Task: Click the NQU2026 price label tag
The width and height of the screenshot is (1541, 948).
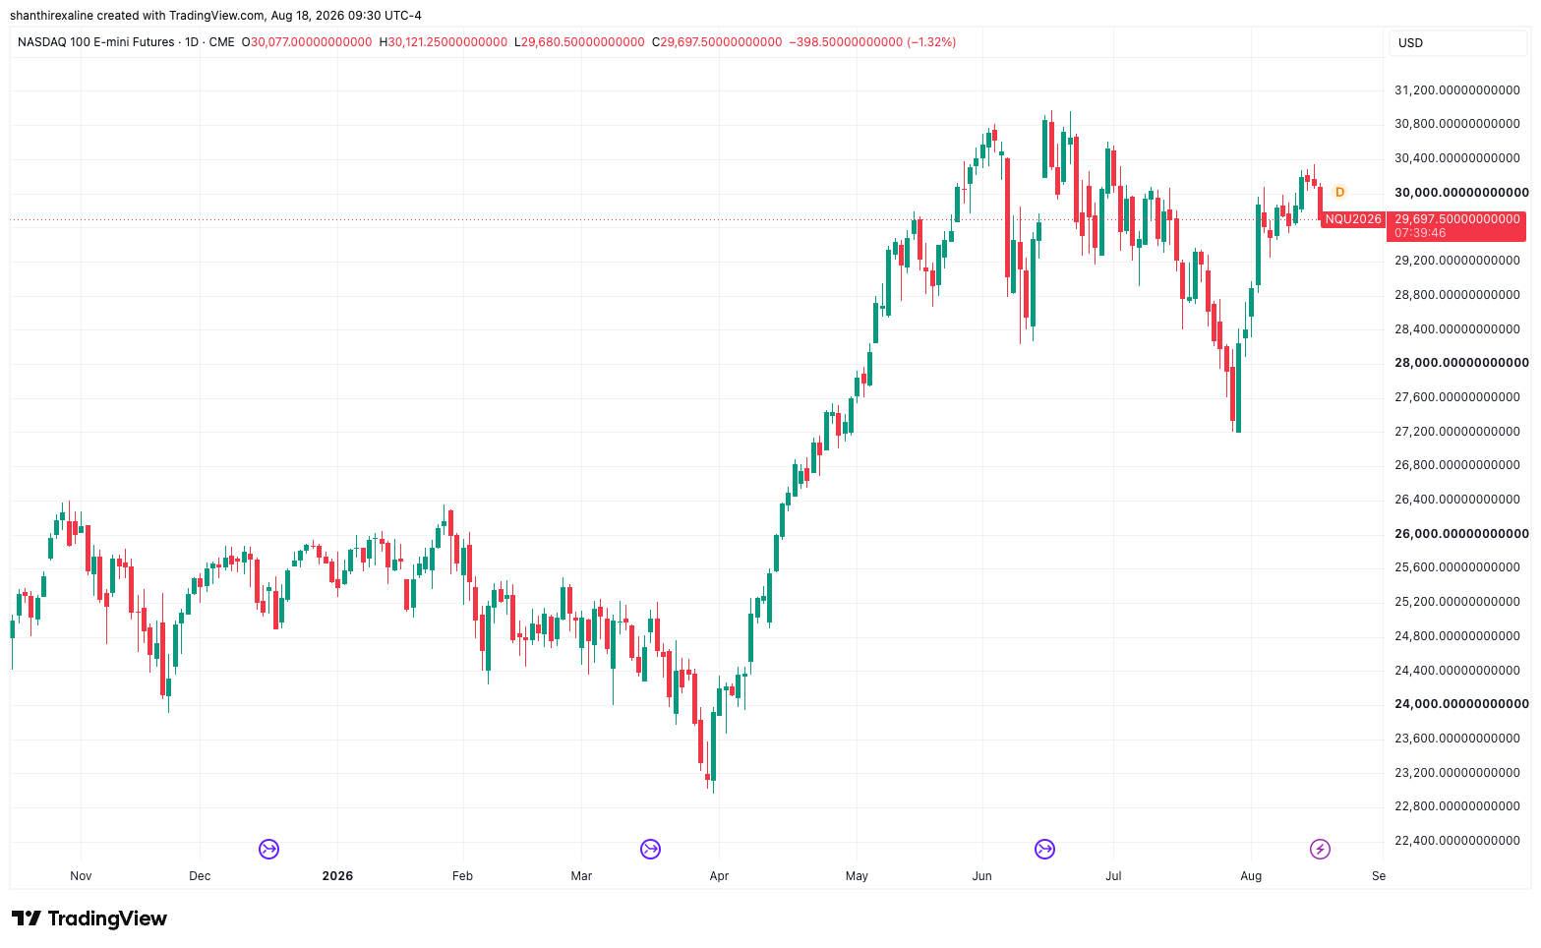Action: pyautogui.click(x=1353, y=219)
